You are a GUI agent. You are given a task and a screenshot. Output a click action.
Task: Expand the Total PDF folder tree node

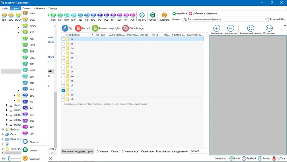[x=3, y=149]
